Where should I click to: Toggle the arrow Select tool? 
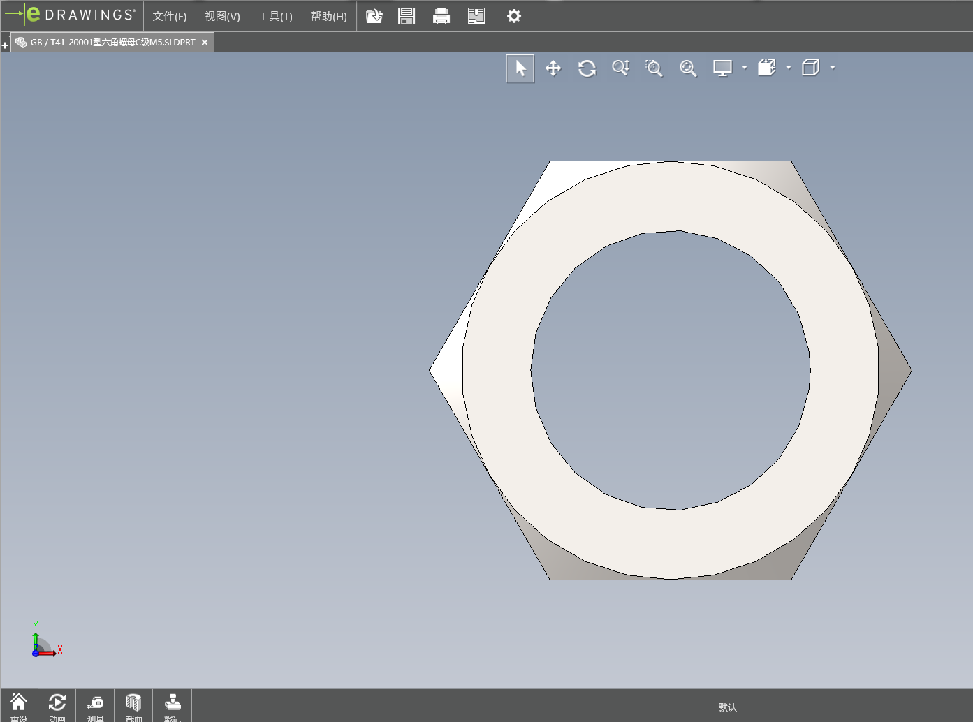pos(520,68)
